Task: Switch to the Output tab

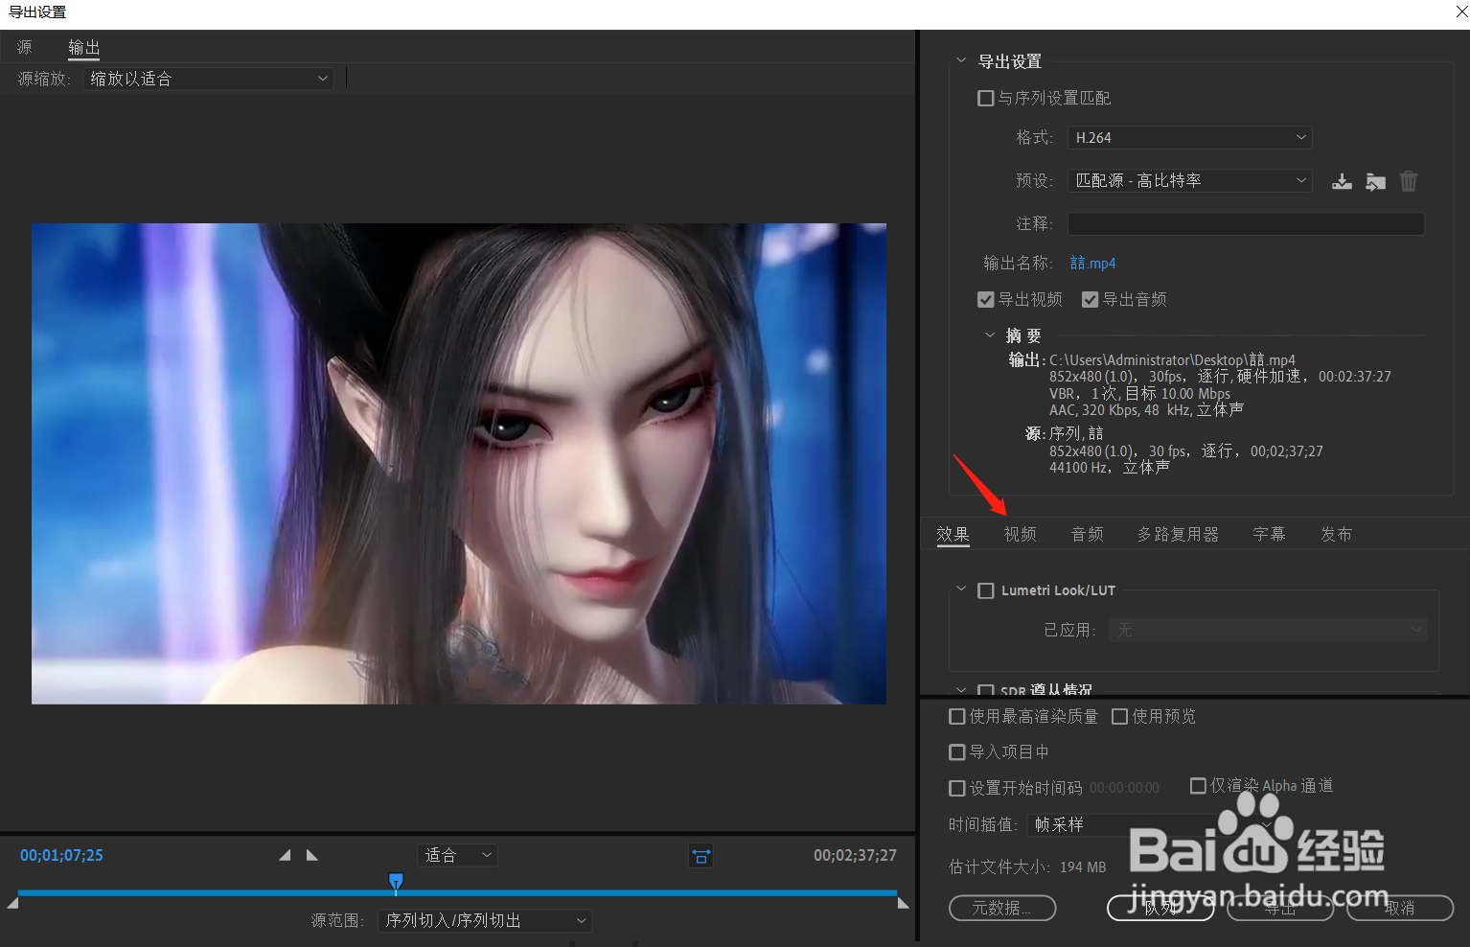Action: (84, 48)
